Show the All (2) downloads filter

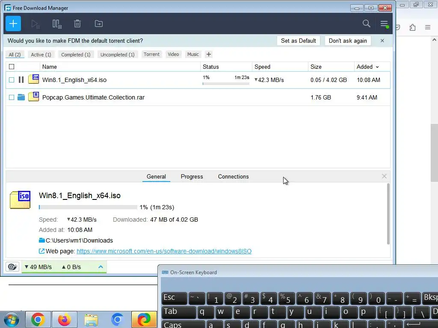15,55
